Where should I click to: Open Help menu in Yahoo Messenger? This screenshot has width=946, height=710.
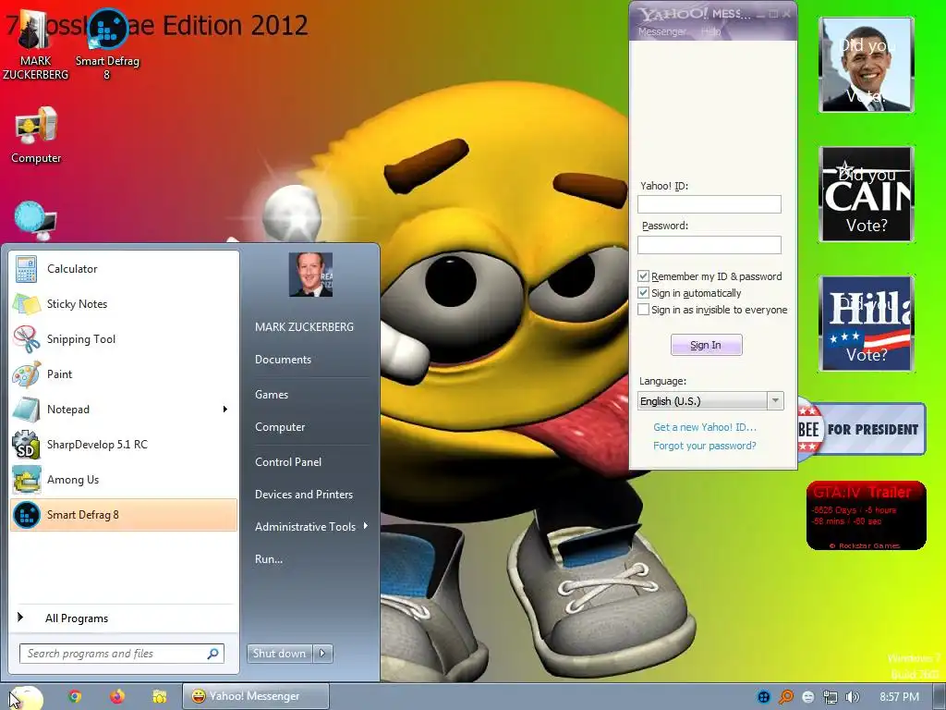click(711, 31)
